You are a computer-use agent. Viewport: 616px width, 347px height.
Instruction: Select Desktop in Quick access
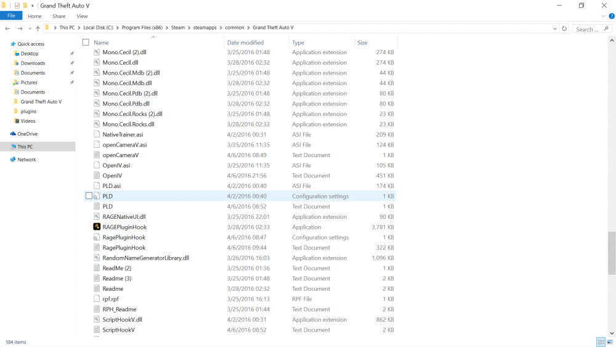30,54
